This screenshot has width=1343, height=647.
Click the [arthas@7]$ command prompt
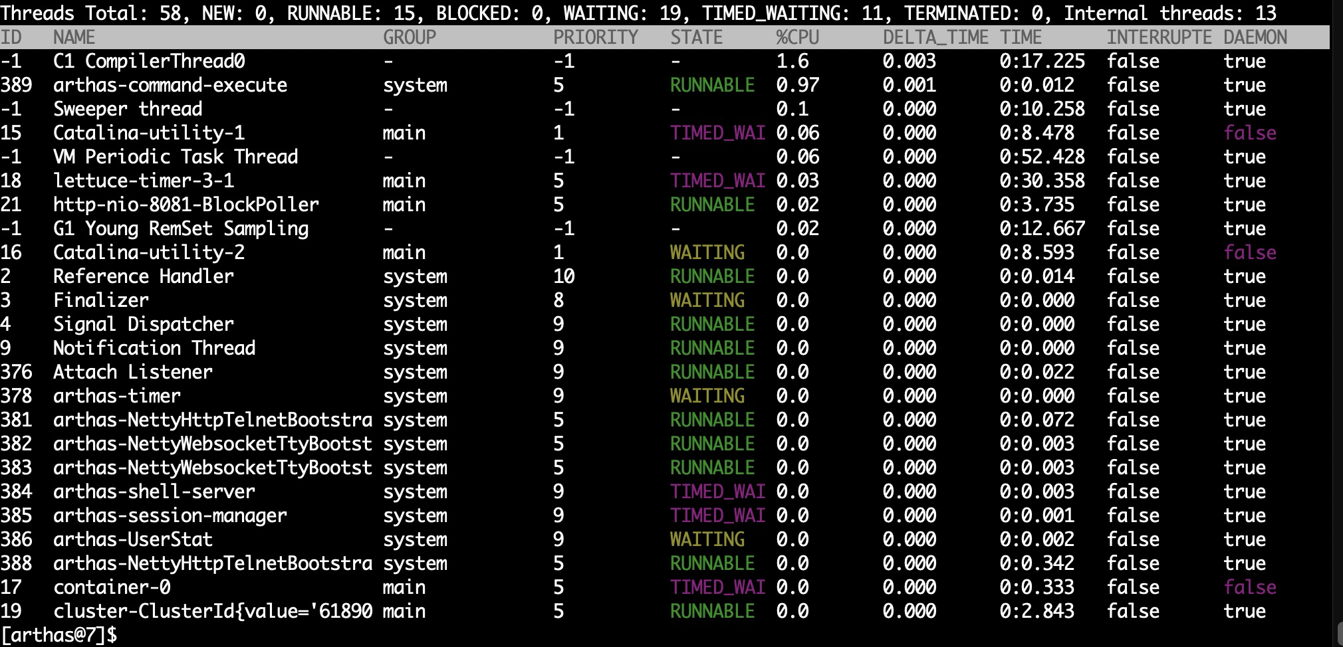(x=59, y=635)
